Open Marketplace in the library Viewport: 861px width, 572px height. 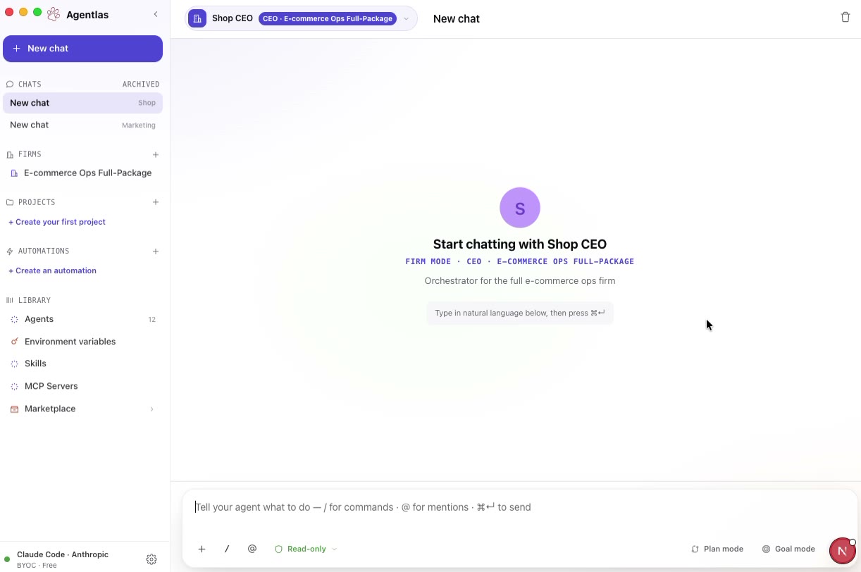tap(82, 409)
